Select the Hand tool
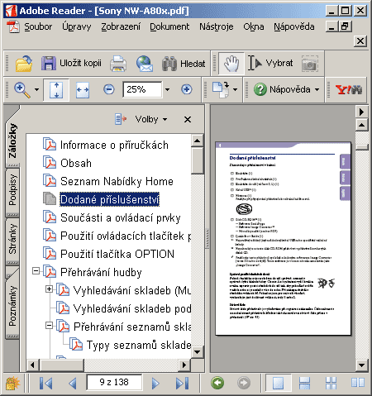This screenshot has width=372, height=396. coord(231,64)
